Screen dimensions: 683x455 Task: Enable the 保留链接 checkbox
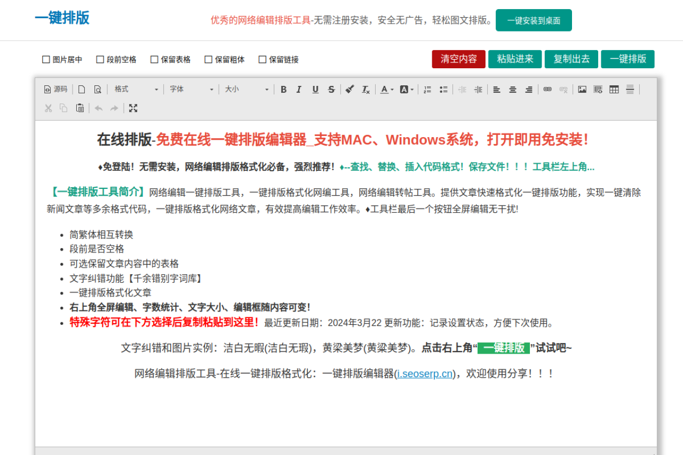click(x=263, y=59)
